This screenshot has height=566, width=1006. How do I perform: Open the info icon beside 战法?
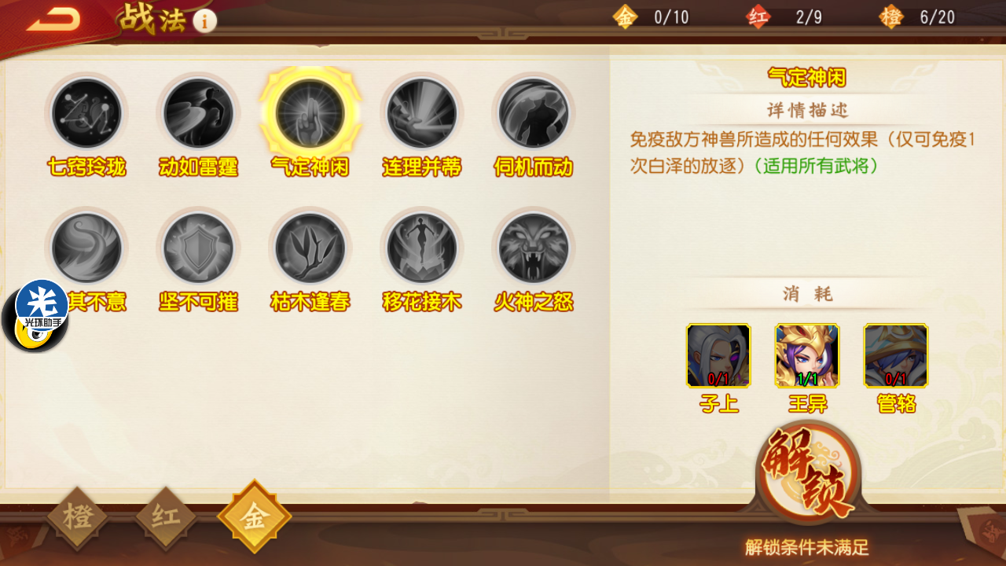pos(204,21)
